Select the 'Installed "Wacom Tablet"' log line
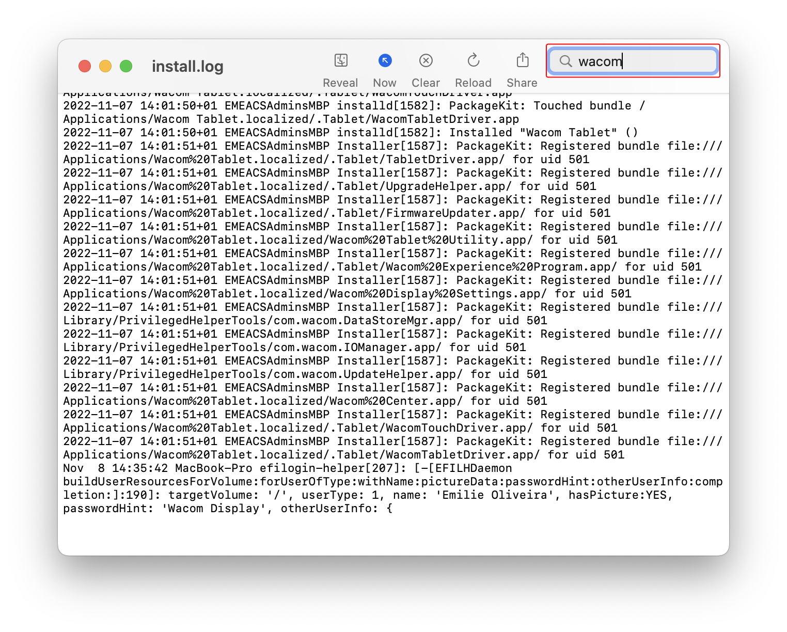Viewport: 787px width, 632px height. [350, 133]
